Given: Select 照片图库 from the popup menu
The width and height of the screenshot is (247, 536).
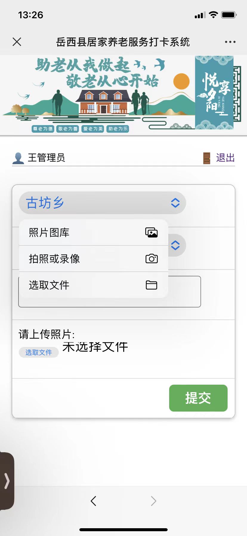Looking at the screenshot, I should coord(94,232).
